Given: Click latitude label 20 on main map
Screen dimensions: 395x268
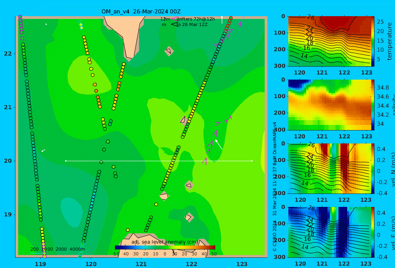Looking at the screenshot, I should coord(8,161).
